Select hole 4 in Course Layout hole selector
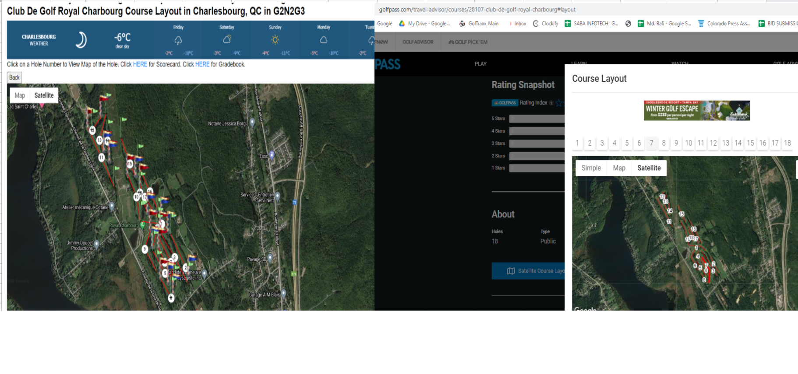The width and height of the screenshot is (798, 374). [x=614, y=143]
